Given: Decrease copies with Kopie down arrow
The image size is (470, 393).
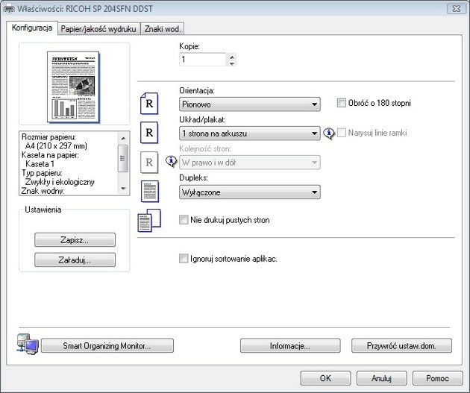Looking at the screenshot, I should click(232, 63).
